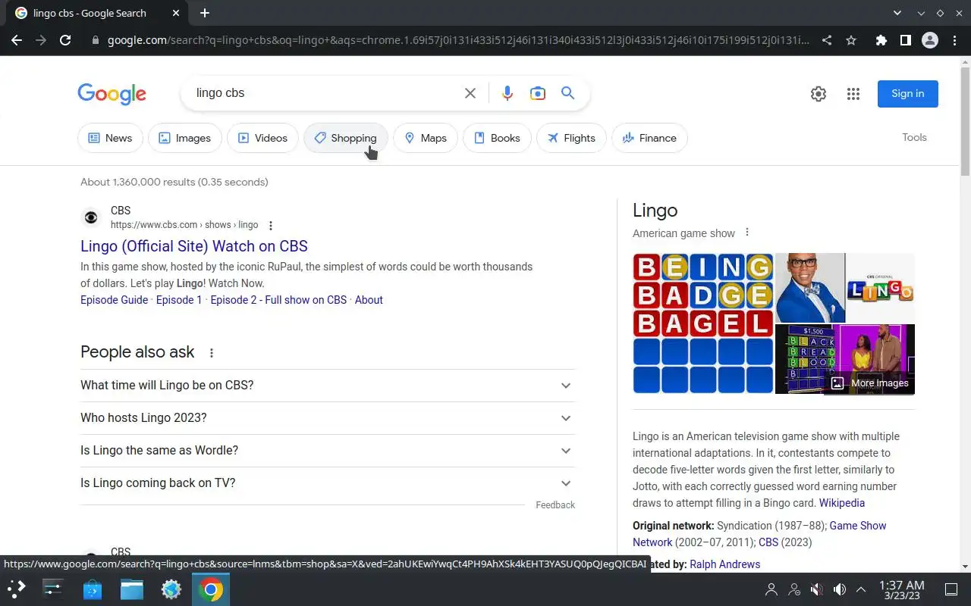Viewport: 971px width, 606px height.
Task: Select the Books filter tab
Action: [x=497, y=138]
